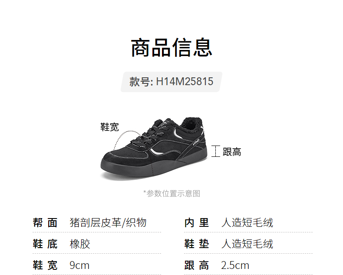Click the 鞋垫 spec label
The image size is (343, 275).
[x=197, y=244]
